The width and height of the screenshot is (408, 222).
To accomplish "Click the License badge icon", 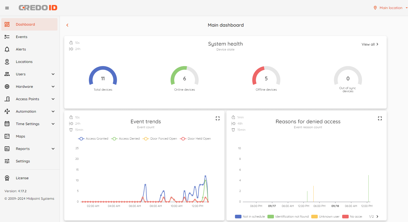I will pos(7,178).
